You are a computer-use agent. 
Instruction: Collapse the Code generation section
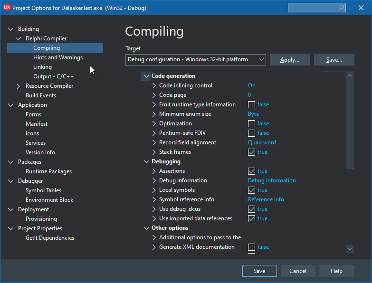[146, 76]
